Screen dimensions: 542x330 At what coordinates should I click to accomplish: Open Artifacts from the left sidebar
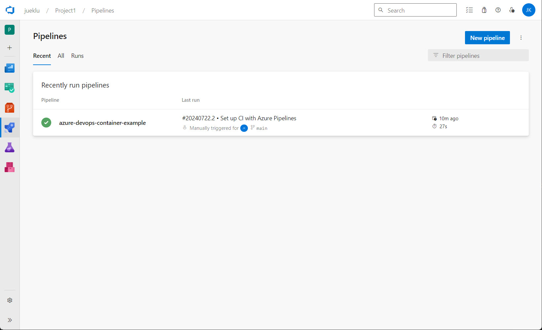10,167
